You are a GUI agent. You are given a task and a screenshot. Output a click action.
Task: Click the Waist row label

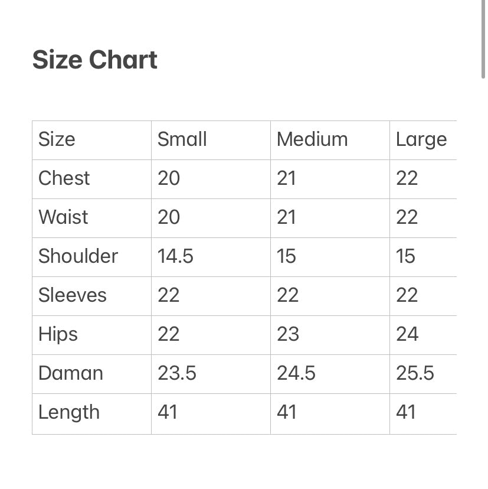63,217
